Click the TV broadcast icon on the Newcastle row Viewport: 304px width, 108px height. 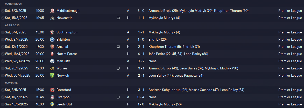[x=118, y=18]
